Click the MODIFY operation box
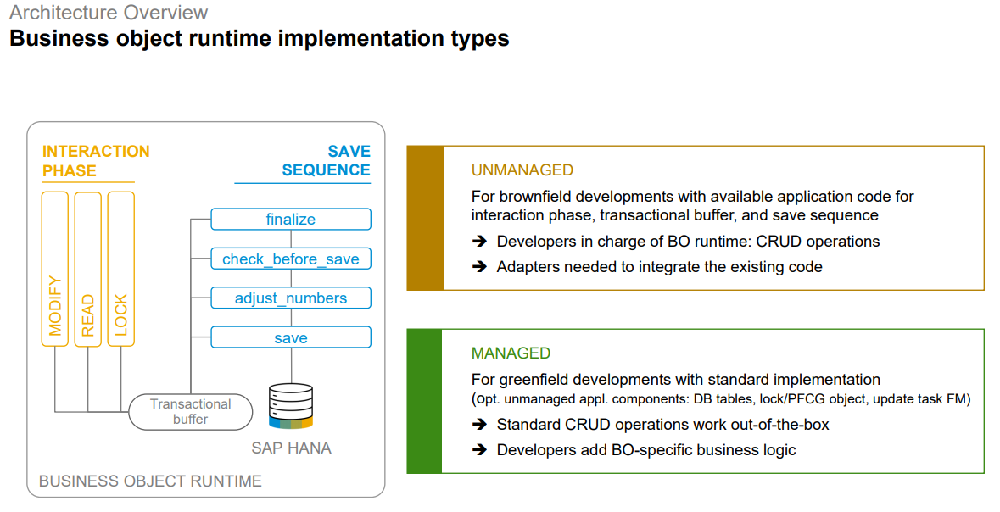This screenshot has height=512, width=1000. click(x=54, y=268)
